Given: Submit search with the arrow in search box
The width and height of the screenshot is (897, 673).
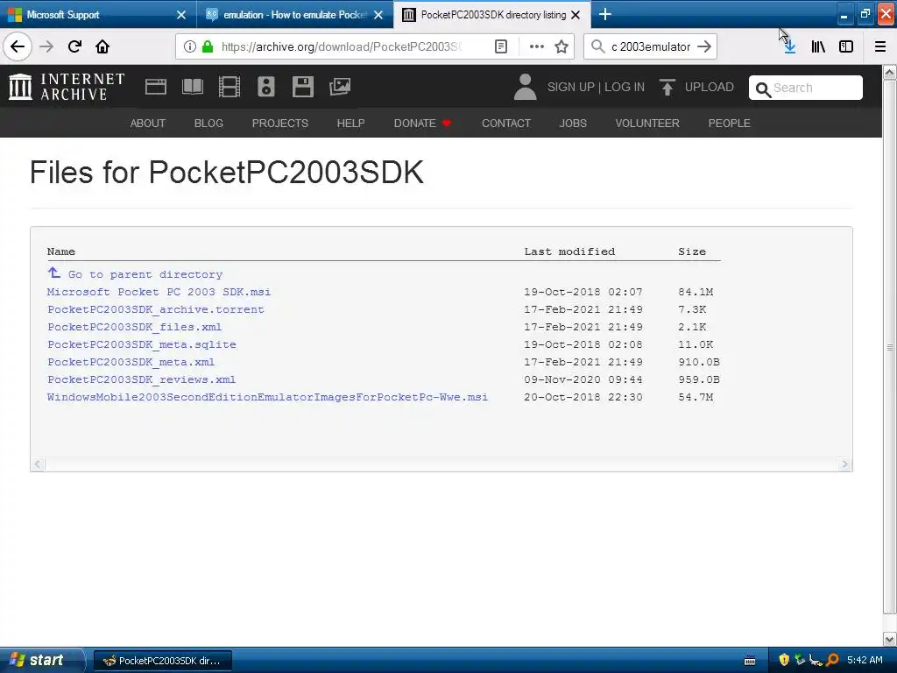Looking at the screenshot, I should point(704,46).
